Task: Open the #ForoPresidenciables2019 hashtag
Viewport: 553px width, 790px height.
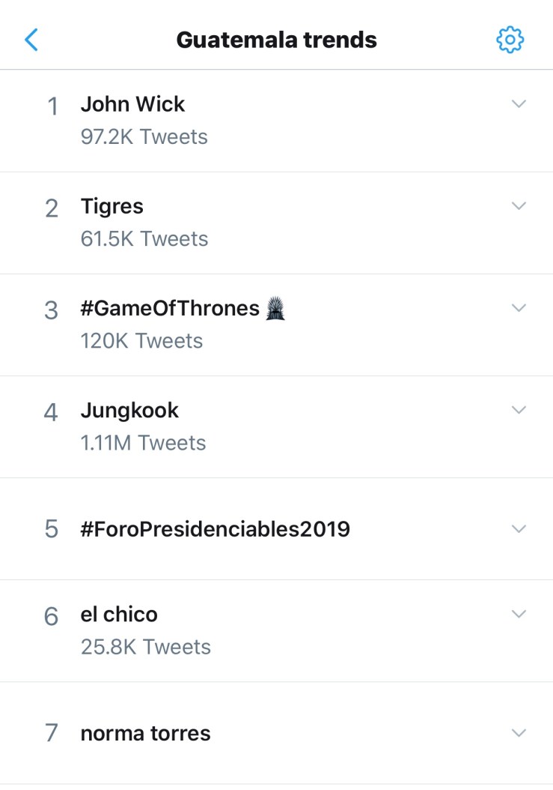Action: tap(215, 529)
